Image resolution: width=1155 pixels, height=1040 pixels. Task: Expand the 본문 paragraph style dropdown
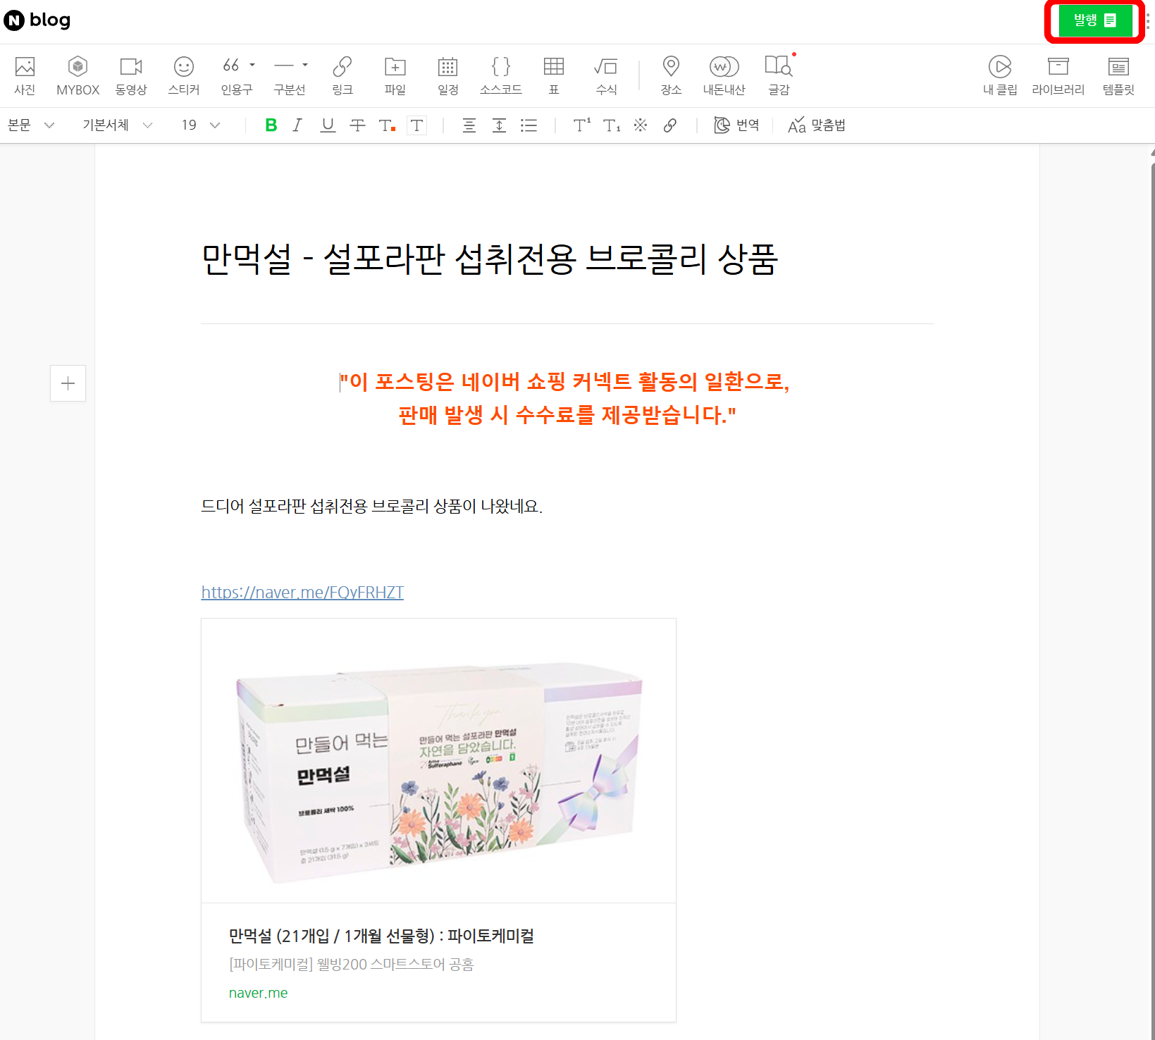(31, 125)
